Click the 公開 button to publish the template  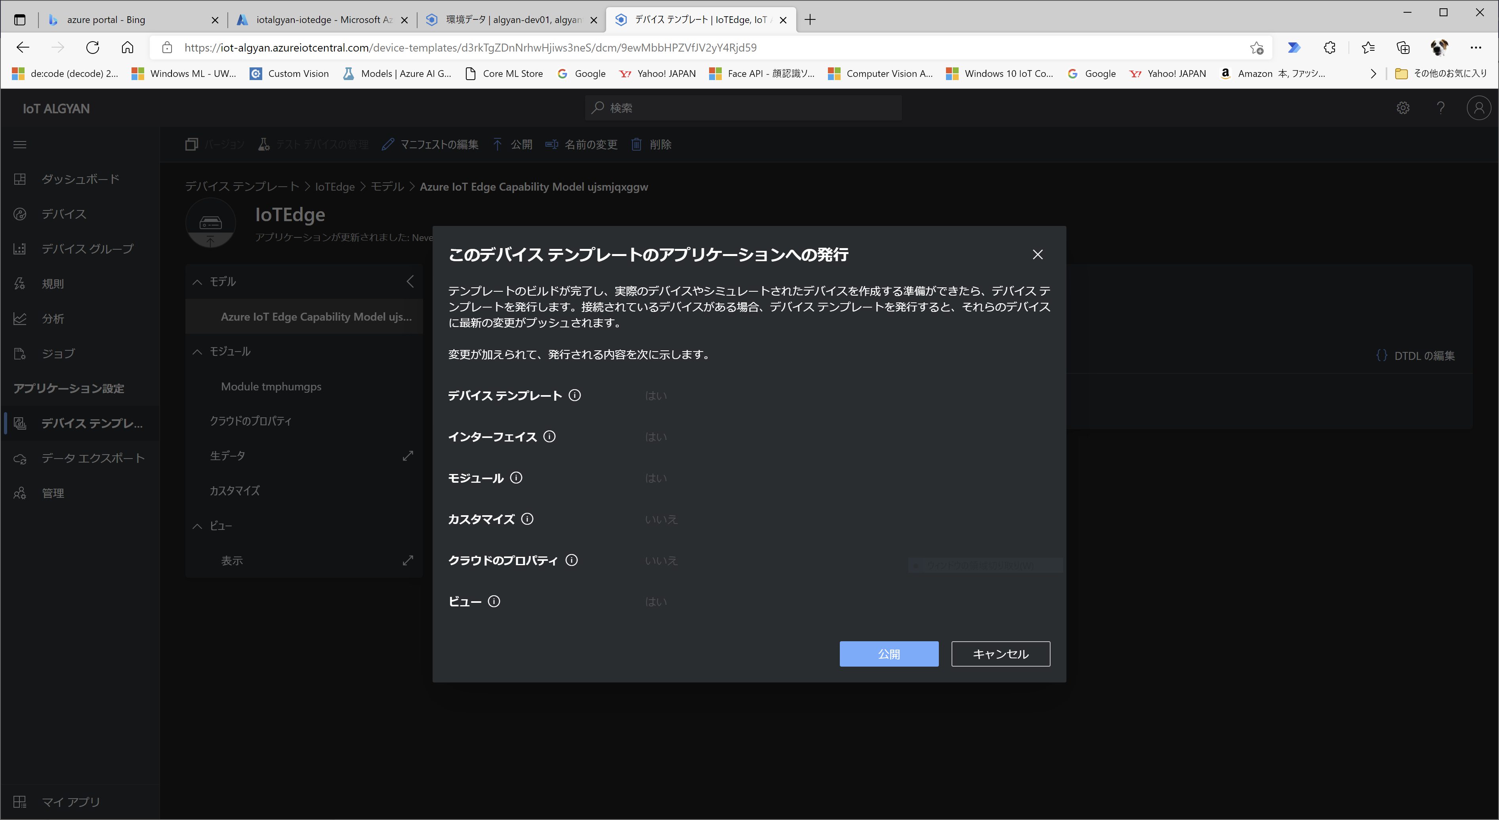pos(889,654)
